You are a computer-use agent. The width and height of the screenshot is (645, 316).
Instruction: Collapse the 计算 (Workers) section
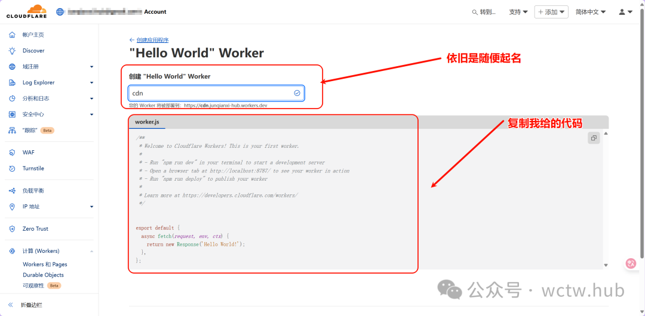(x=91, y=251)
